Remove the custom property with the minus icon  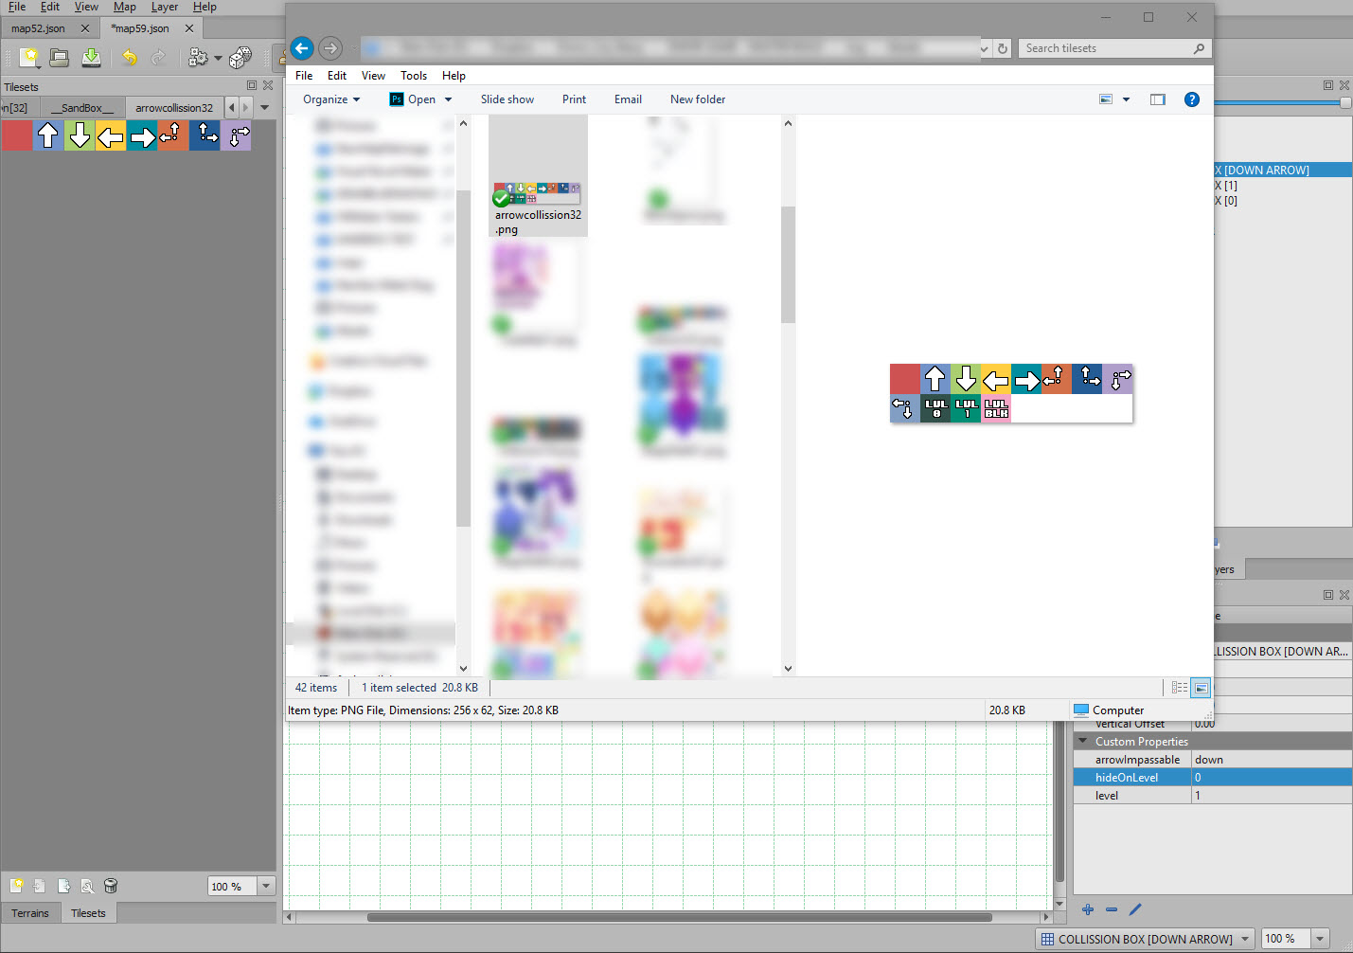coord(1112,909)
